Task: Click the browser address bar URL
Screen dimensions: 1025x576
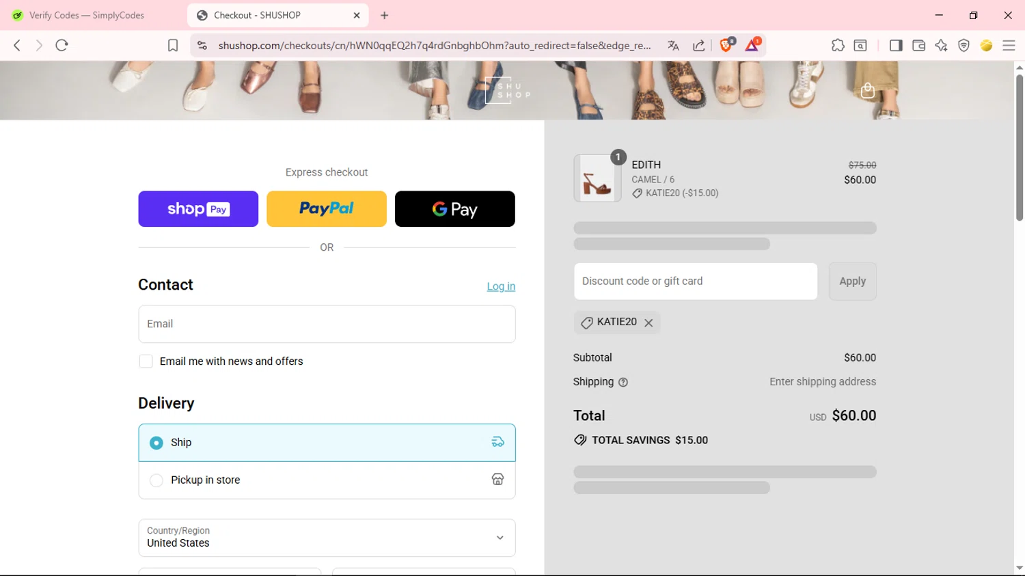Action: (435, 45)
